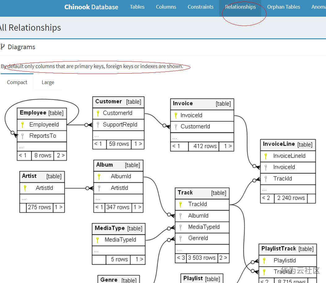
Task: Open the Playlist table header
Action: [202, 278]
